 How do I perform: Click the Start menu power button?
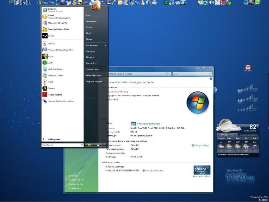89,145
